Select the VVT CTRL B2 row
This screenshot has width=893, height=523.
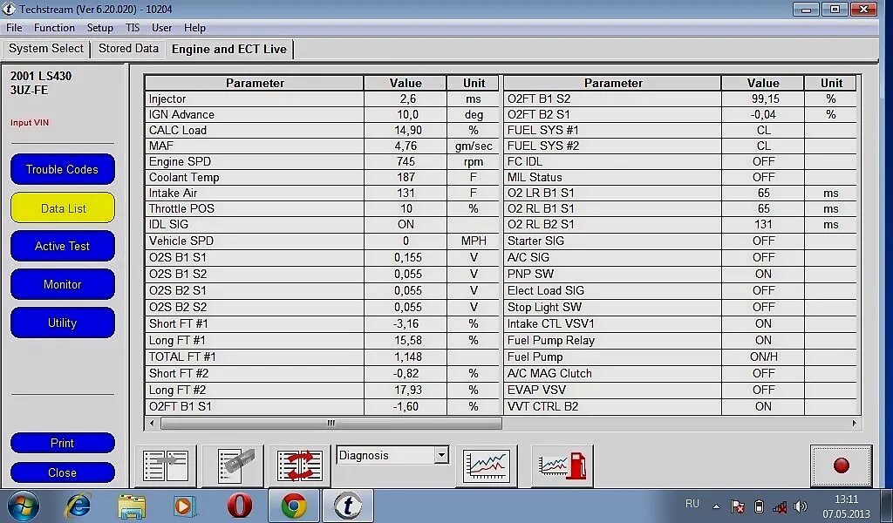tap(680, 406)
